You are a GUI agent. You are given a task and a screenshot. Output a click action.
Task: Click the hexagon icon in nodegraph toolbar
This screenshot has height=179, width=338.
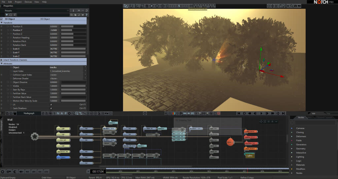pos(69,113)
